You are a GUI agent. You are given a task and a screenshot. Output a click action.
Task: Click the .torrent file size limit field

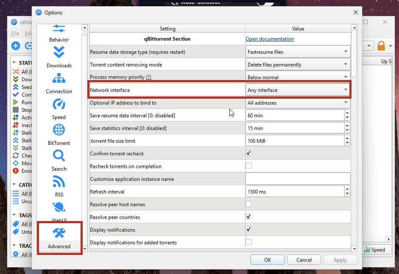295,141
